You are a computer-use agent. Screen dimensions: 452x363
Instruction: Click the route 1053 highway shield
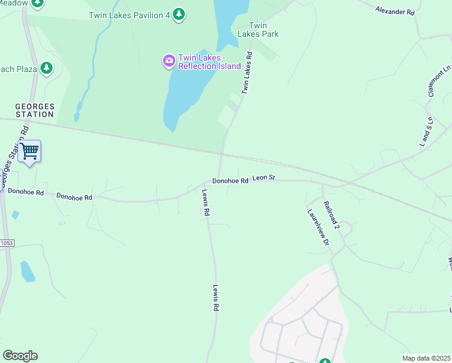(x=7, y=243)
